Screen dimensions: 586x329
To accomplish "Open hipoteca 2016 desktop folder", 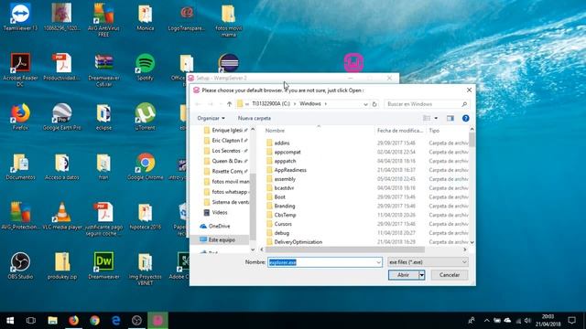I will point(145,216).
